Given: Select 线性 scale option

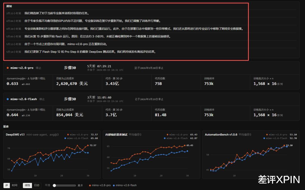Looking at the screenshot, I should (28, 185).
